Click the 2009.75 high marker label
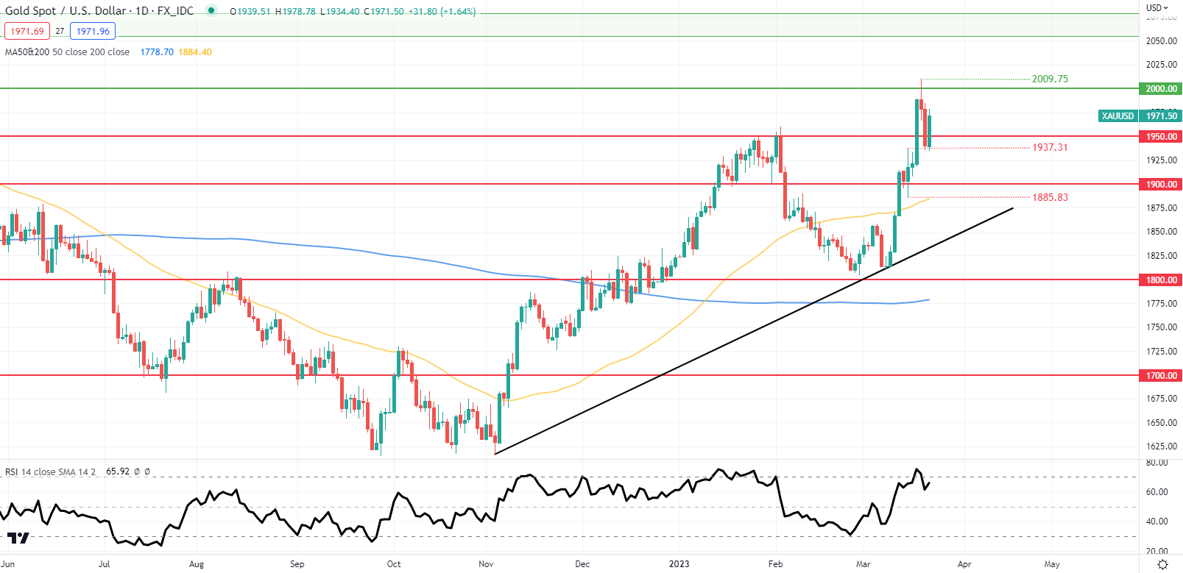Screen dimensions: 1183x573 click(1050, 79)
